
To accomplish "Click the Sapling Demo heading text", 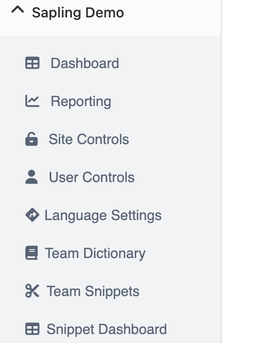I will point(78,13).
